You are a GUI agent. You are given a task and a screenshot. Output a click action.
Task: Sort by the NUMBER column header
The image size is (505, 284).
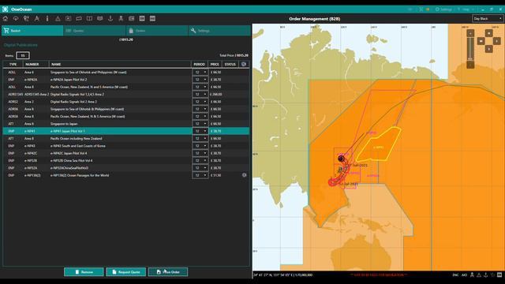click(36, 65)
